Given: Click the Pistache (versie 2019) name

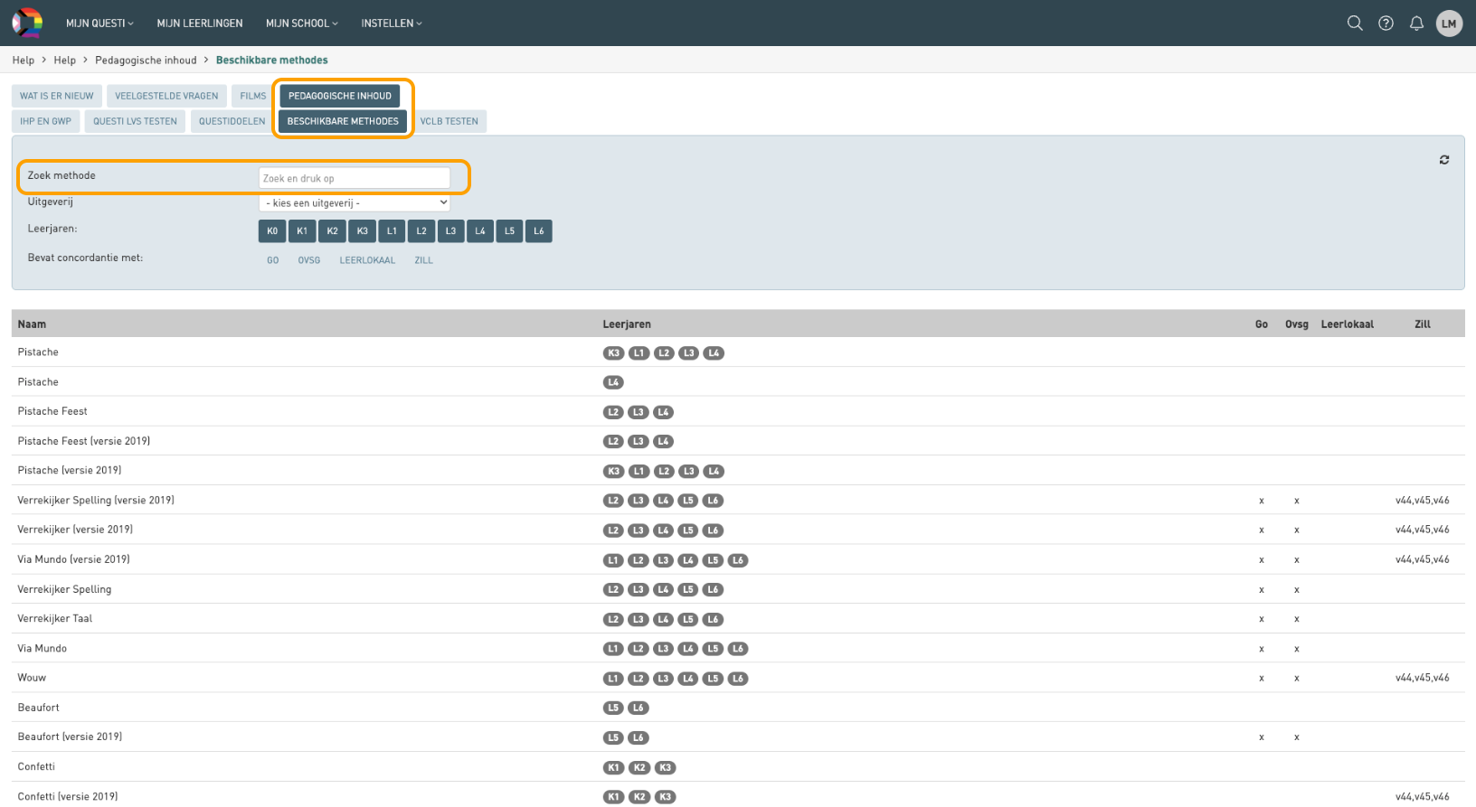Looking at the screenshot, I should pyautogui.click(x=70, y=471).
